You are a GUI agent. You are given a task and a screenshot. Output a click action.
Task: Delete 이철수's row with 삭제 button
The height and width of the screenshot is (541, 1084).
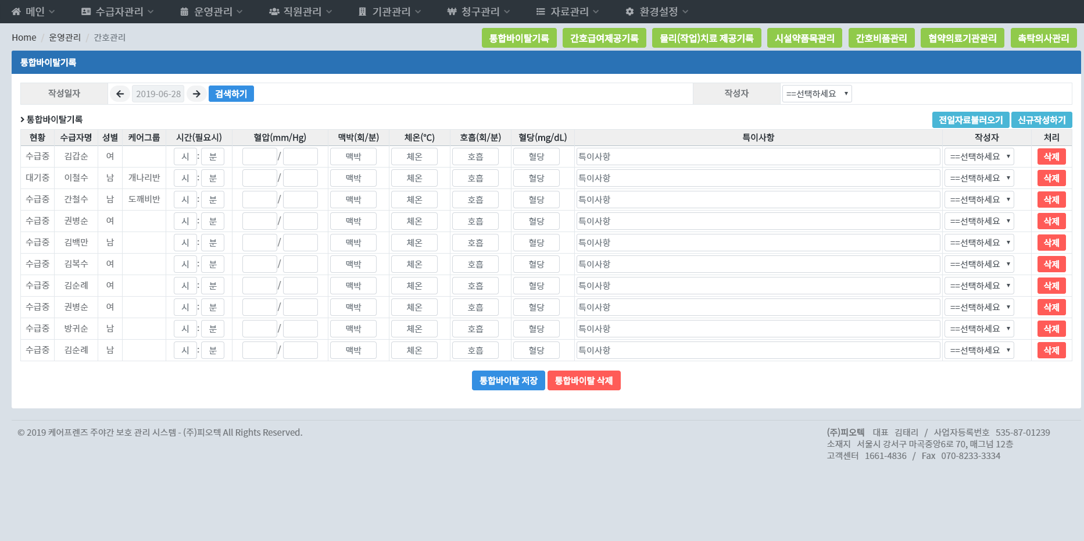[x=1051, y=178]
